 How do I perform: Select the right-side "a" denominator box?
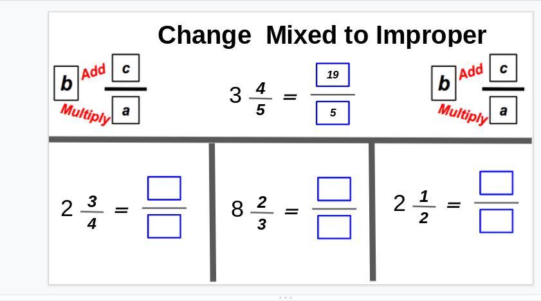(x=504, y=110)
